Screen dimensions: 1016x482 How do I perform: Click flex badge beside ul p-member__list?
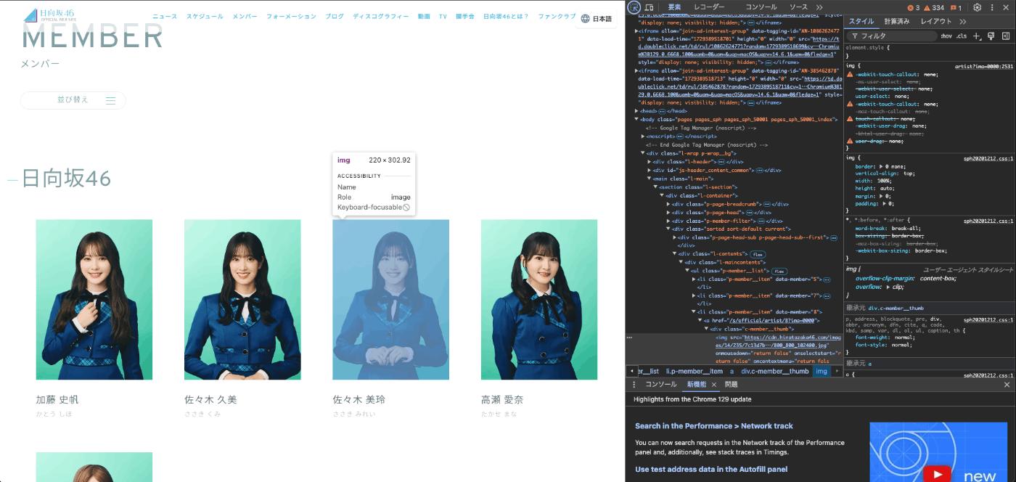click(779, 271)
